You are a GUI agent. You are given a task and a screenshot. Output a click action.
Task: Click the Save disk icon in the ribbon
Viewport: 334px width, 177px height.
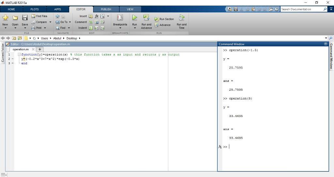point(25,18)
